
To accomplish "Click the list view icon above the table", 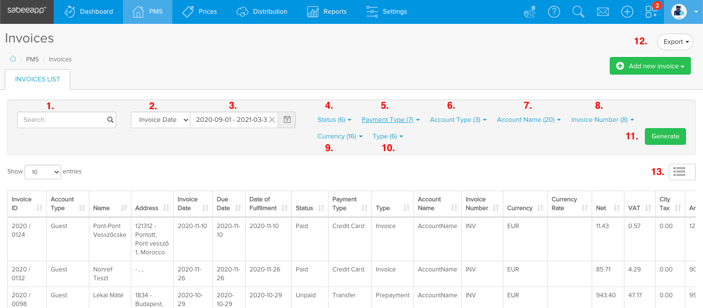I will pyautogui.click(x=682, y=172).
